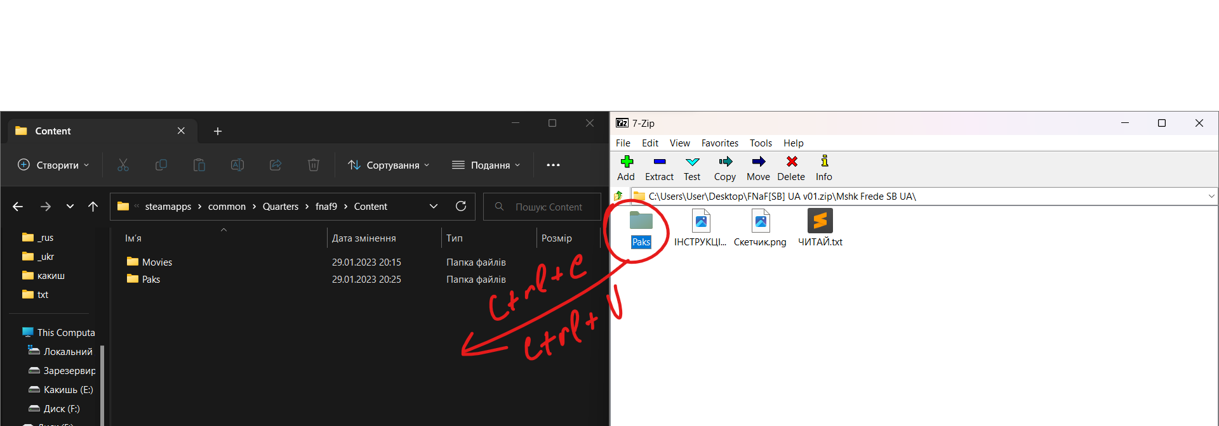Expand the 7-Zip path dropdown
Image resolution: width=1219 pixels, height=426 pixels.
pos(1211,197)
